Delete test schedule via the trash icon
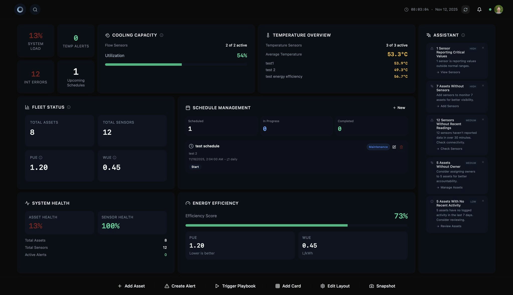Screen dimensions: 513x295 pyautogui.click(x=401, y=147)
